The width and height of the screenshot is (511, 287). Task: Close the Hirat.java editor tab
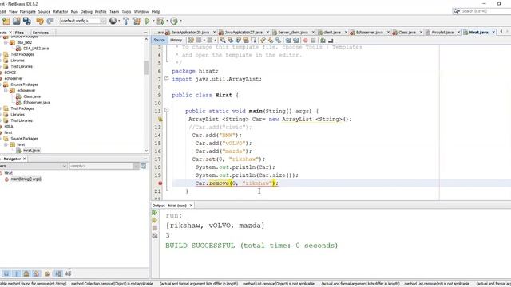coord(493,32)
